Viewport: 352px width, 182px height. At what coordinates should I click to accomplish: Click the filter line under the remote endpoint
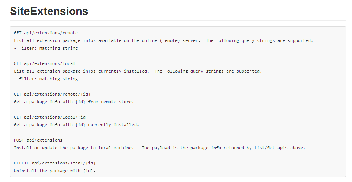pos(46,48)
